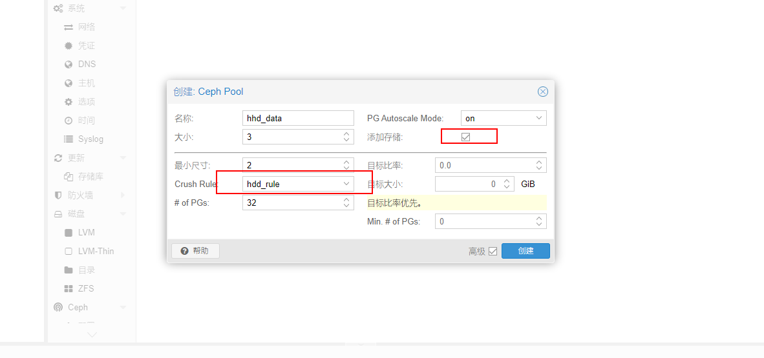764x358 pixels.
Task: Open LVM in the sidebar
Action: (x=87, y=232)
